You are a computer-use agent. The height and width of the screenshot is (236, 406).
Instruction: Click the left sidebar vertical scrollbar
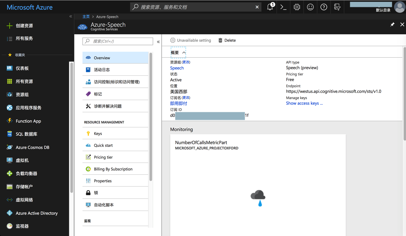tap(71, 127)
